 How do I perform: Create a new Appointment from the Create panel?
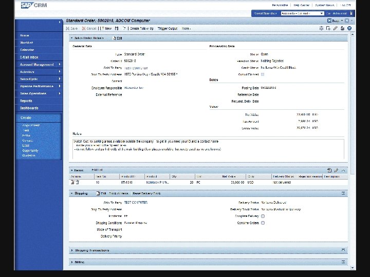coord(31,125)
